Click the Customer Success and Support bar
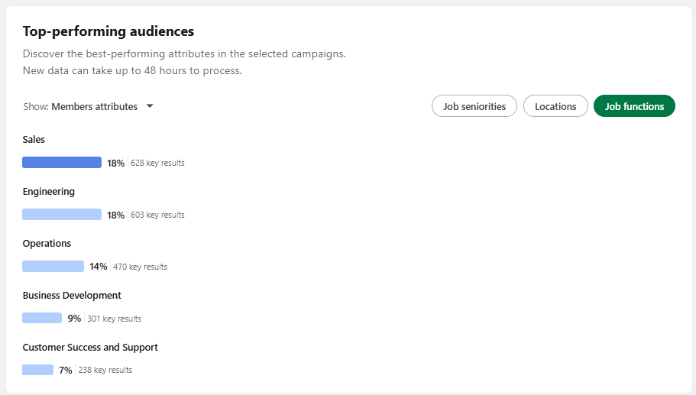Screen dimensions: 696x395 pos(37,370)
